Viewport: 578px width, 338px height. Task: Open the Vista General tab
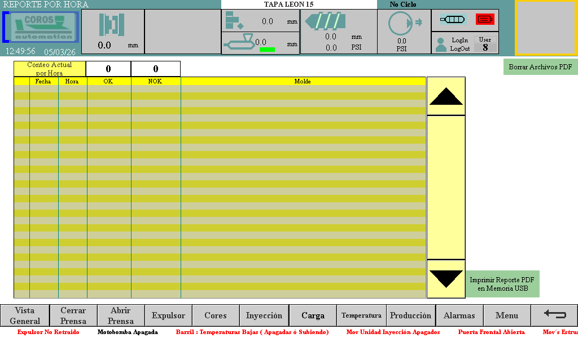[25, 315]
